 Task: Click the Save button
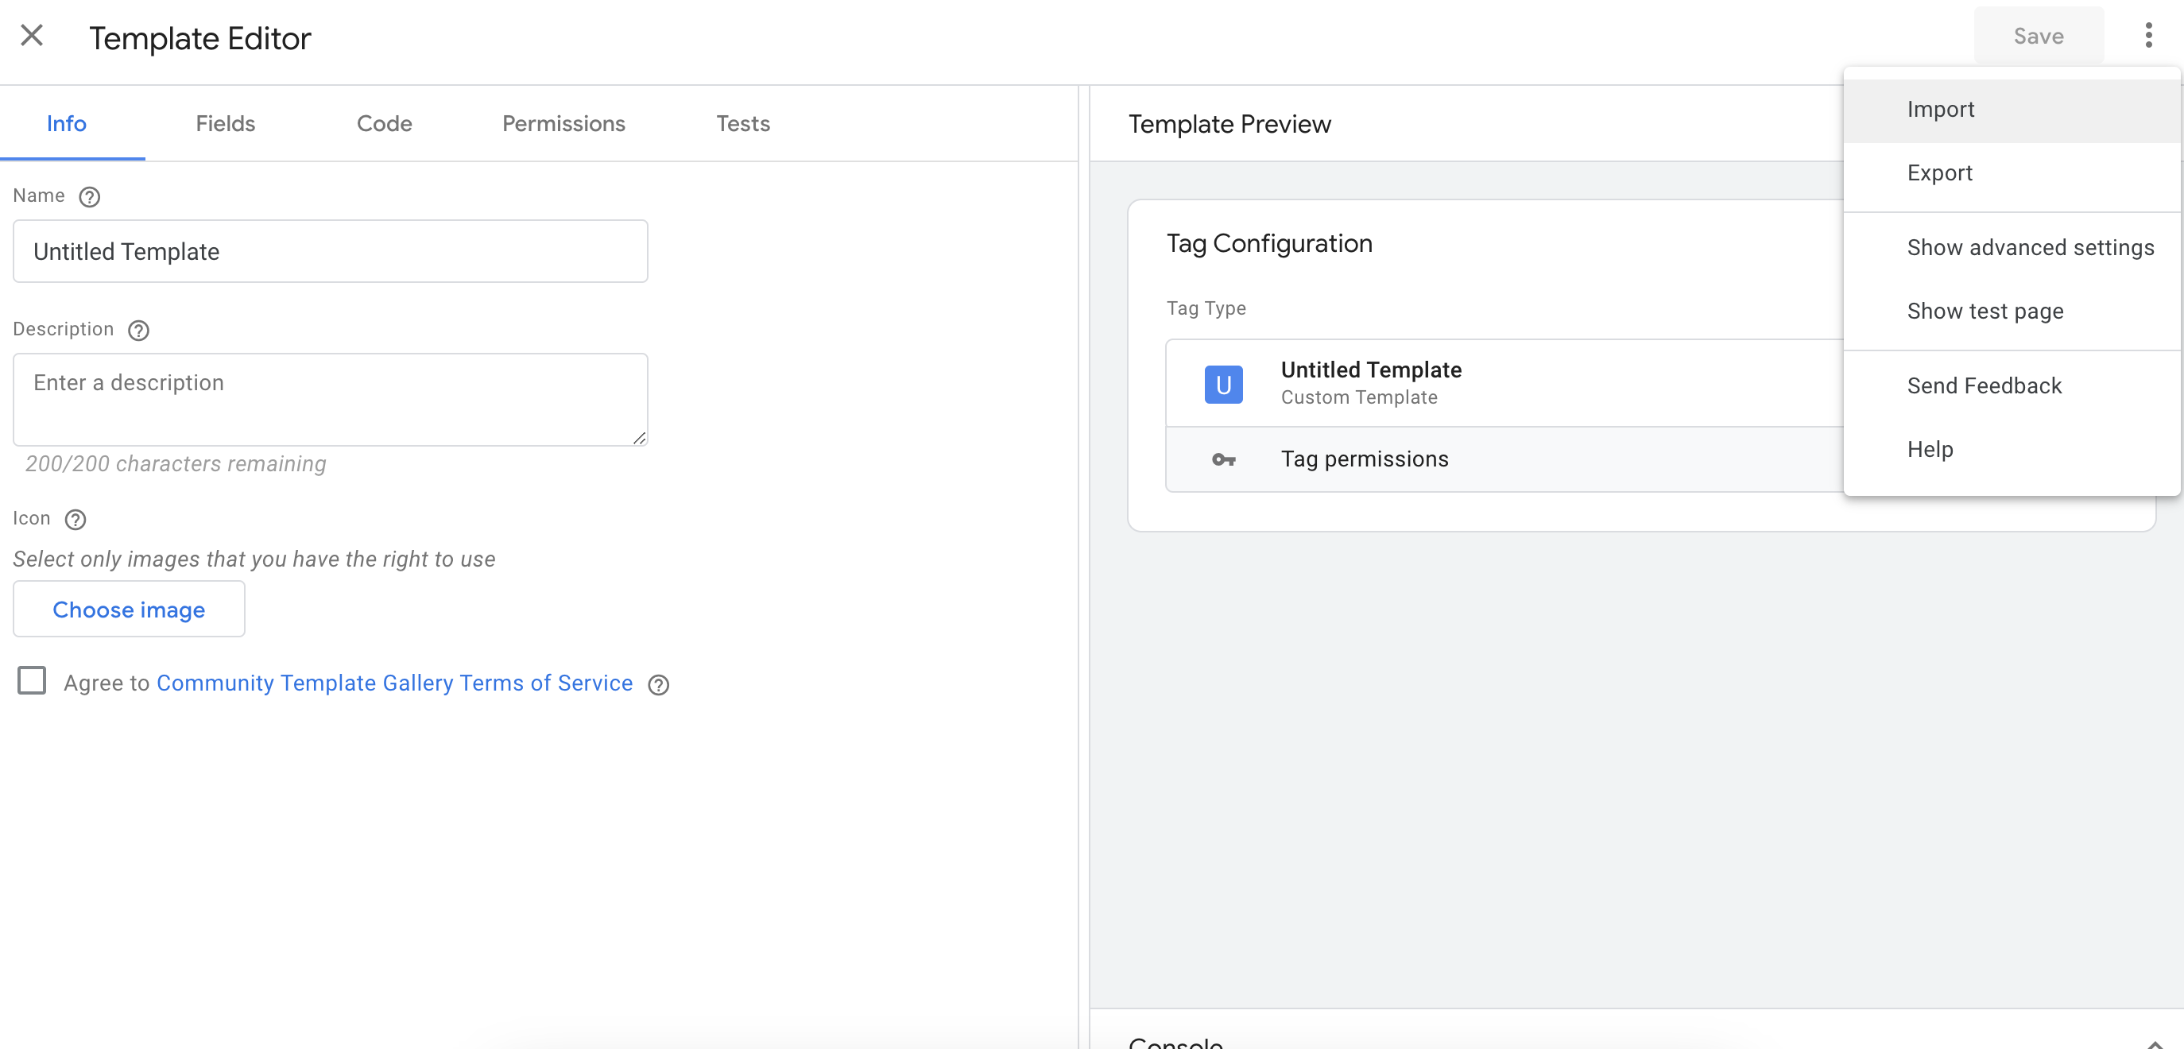(2039, 36)
